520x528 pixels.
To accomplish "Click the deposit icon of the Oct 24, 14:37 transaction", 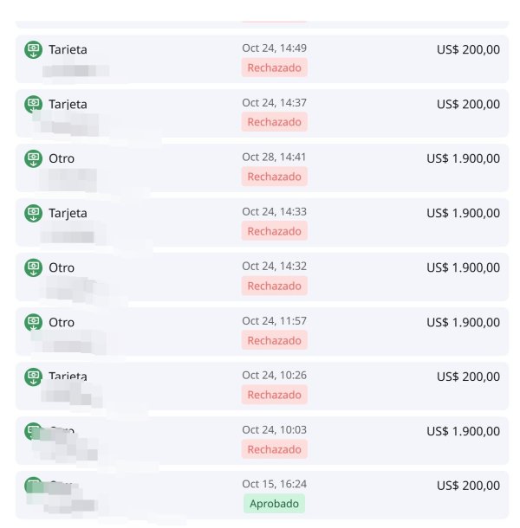I will pyautogui.click(x=33, y=104).
